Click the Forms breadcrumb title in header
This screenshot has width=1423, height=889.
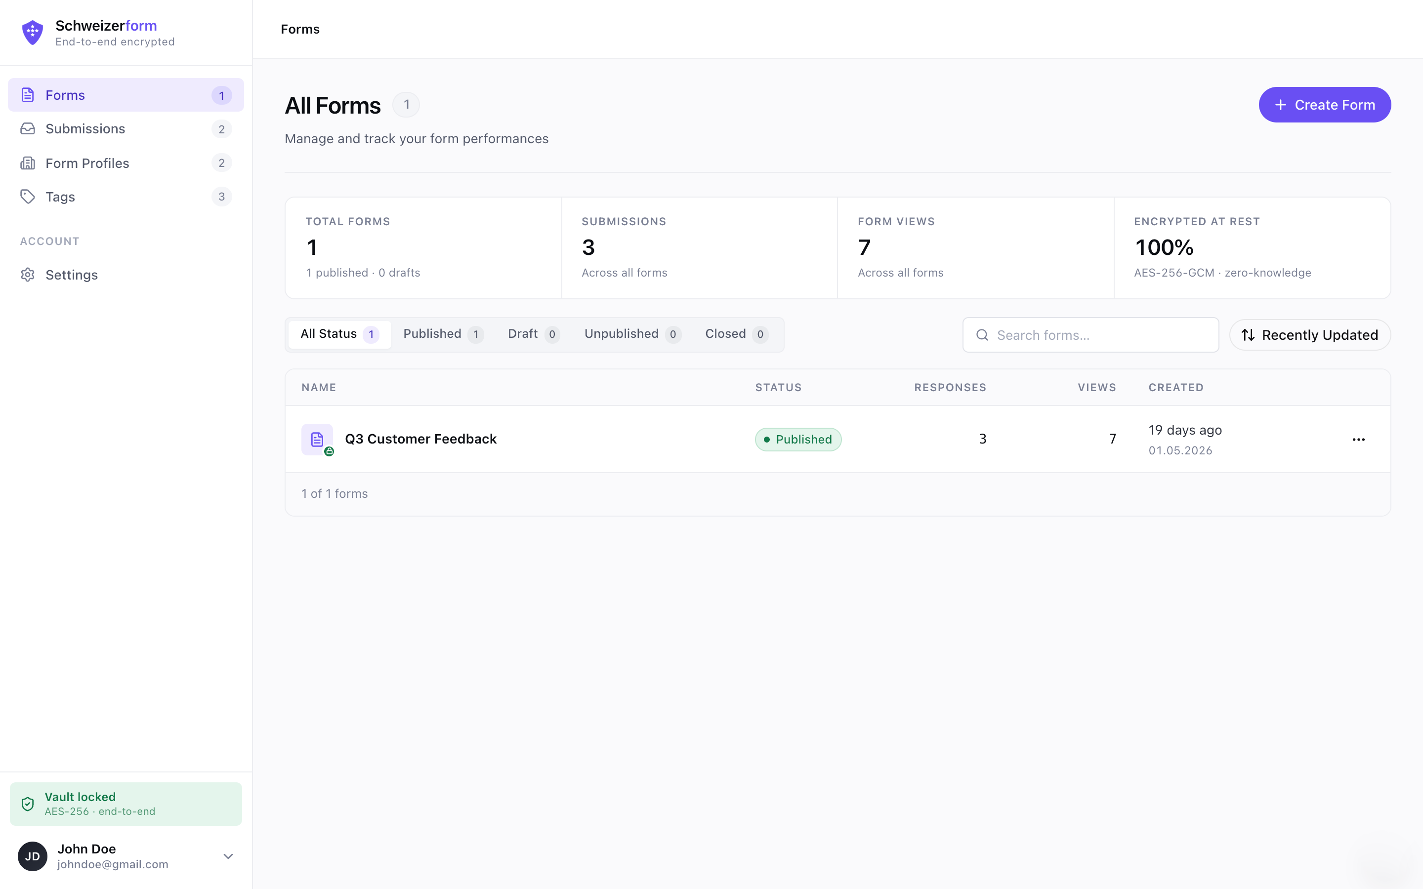tap(300, 29)
